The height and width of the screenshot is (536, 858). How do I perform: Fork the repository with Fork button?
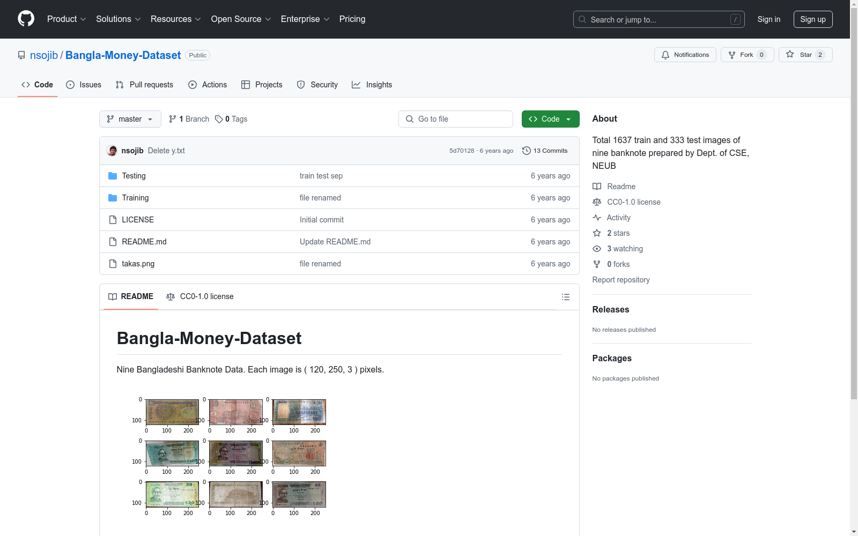(748, 55)
